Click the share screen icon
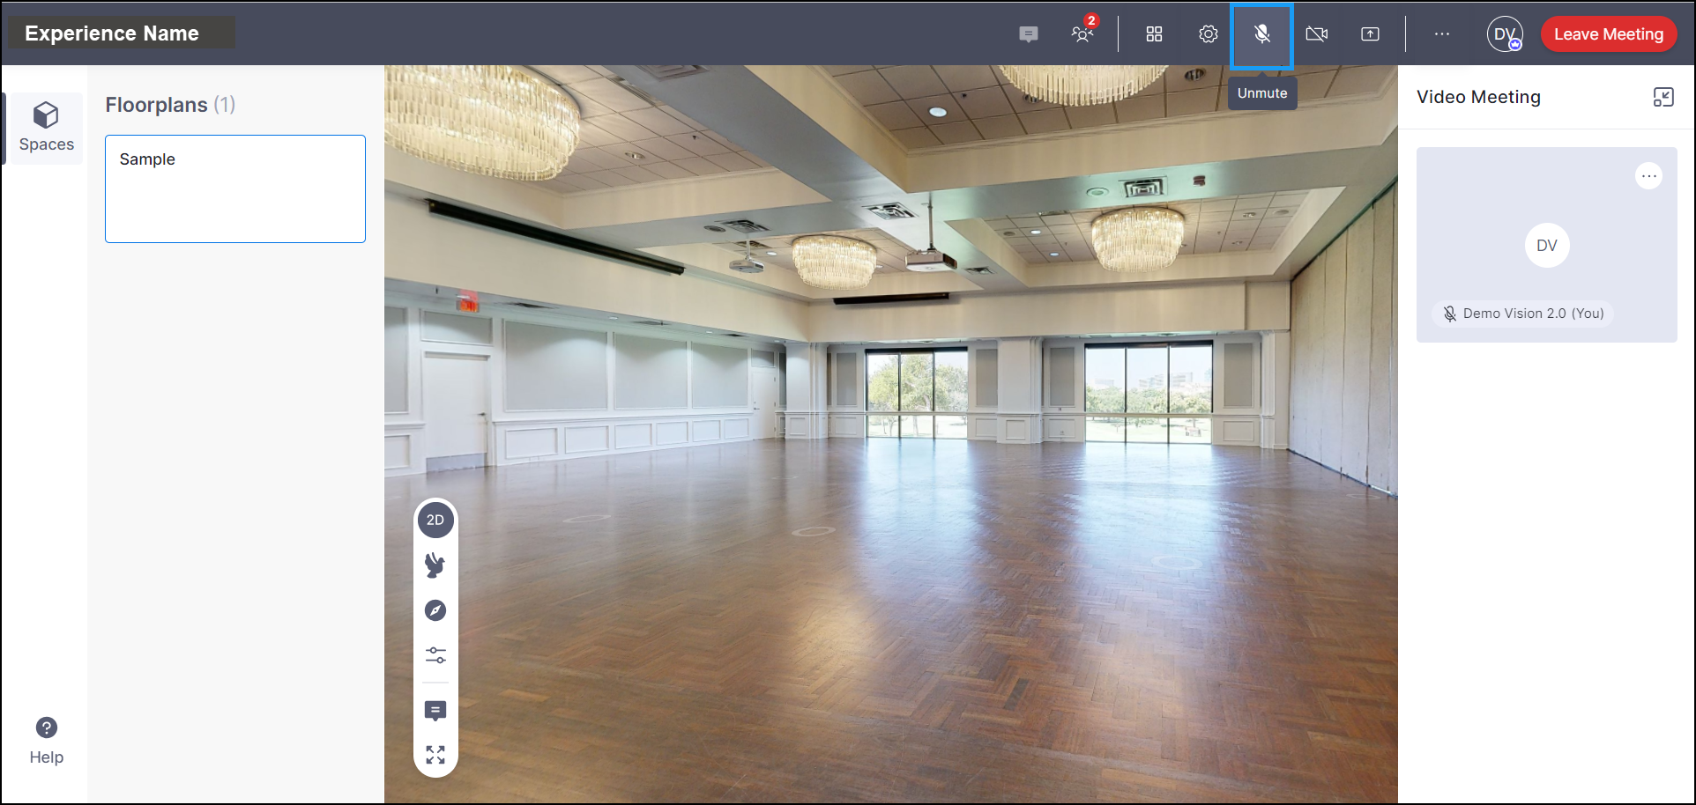This screenshot has width=1696, height=805. pyautogui.click(x=1370, y=34)
